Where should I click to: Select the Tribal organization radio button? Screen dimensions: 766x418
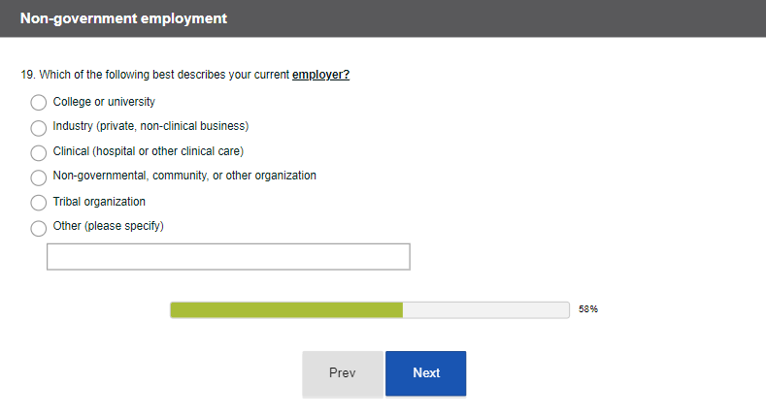click(39, 203)
